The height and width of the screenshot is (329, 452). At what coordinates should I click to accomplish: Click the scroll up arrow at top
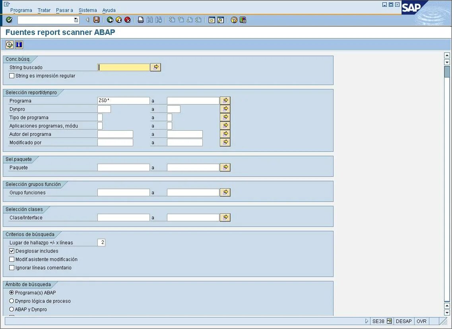click(x=447, y=55)
